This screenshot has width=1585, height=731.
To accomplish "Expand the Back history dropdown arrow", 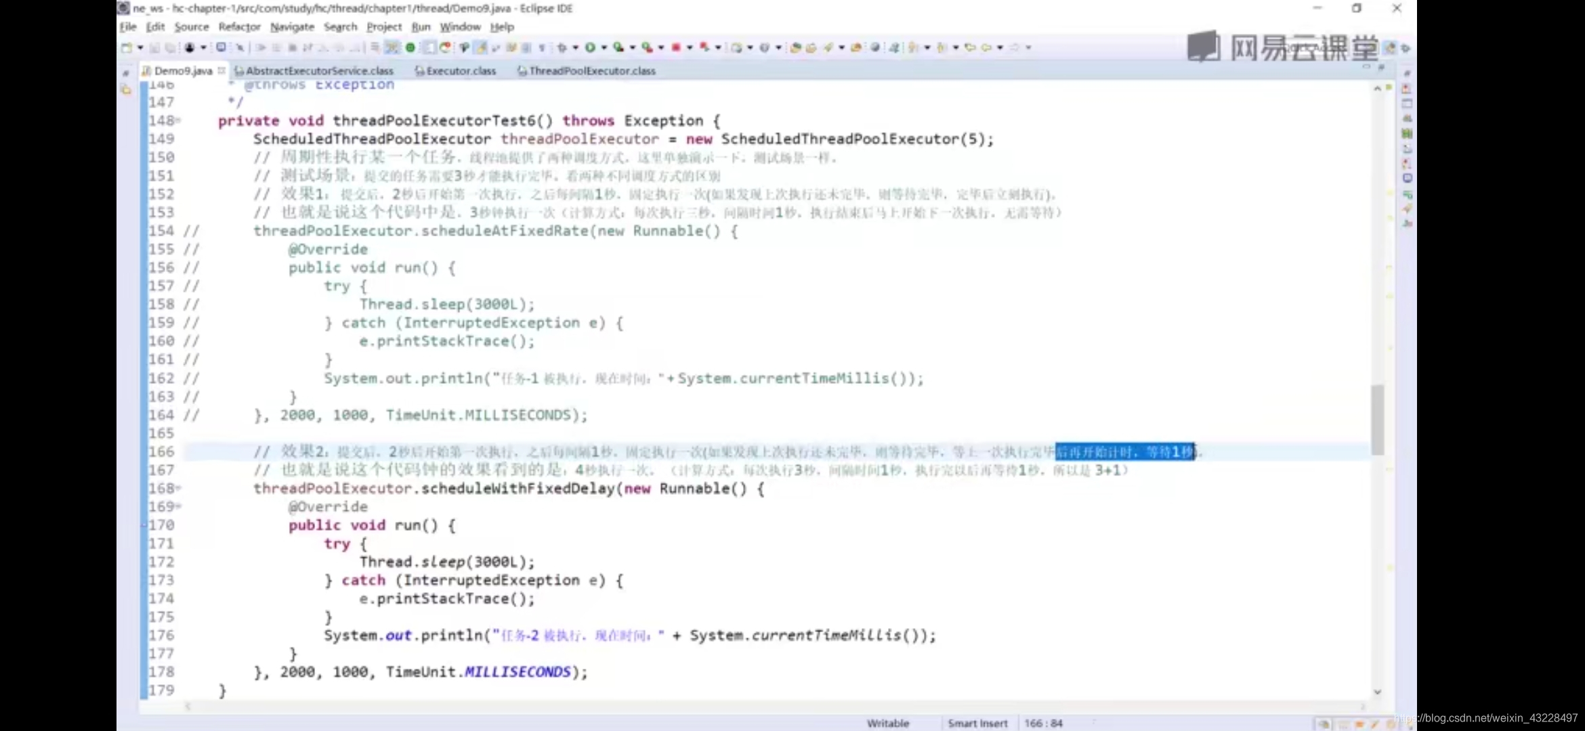I will coord(1000,47).
